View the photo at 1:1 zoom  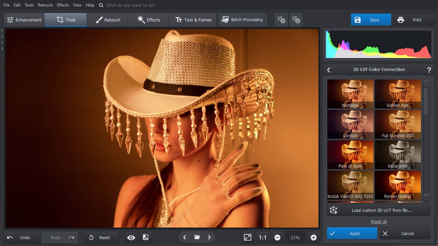pyautogui.click(x=262, y=237)
